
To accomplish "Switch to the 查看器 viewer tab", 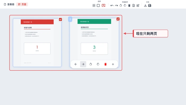I will tap(9, 5).
